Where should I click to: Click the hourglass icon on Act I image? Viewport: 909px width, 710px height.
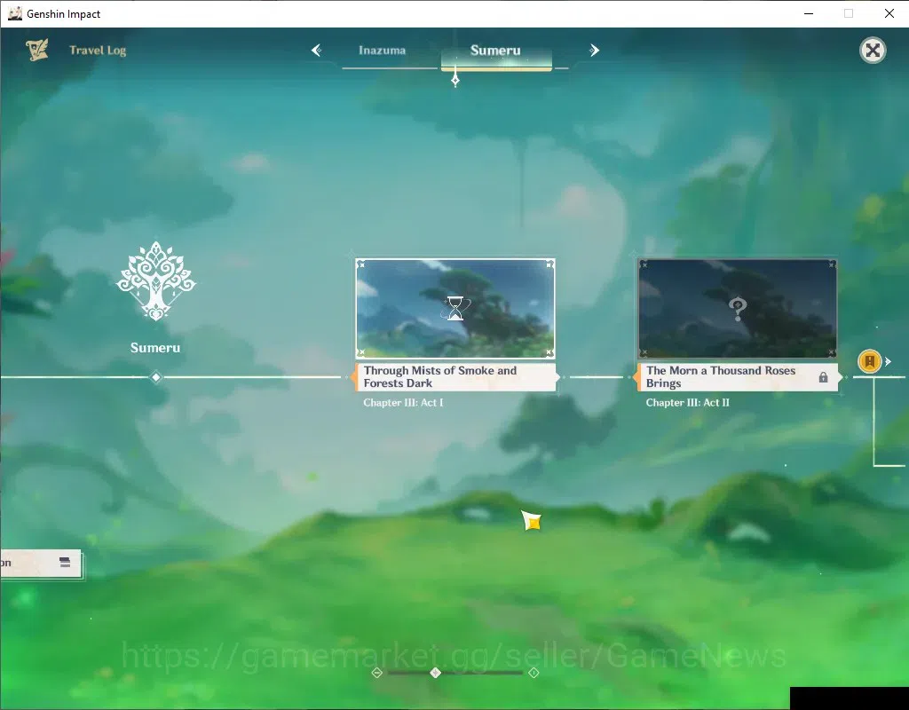[x=455, y=308]
